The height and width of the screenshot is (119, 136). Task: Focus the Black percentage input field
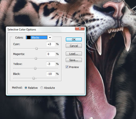coord(51,74)
